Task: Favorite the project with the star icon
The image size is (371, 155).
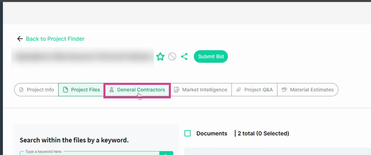Action: click(160, 57)
